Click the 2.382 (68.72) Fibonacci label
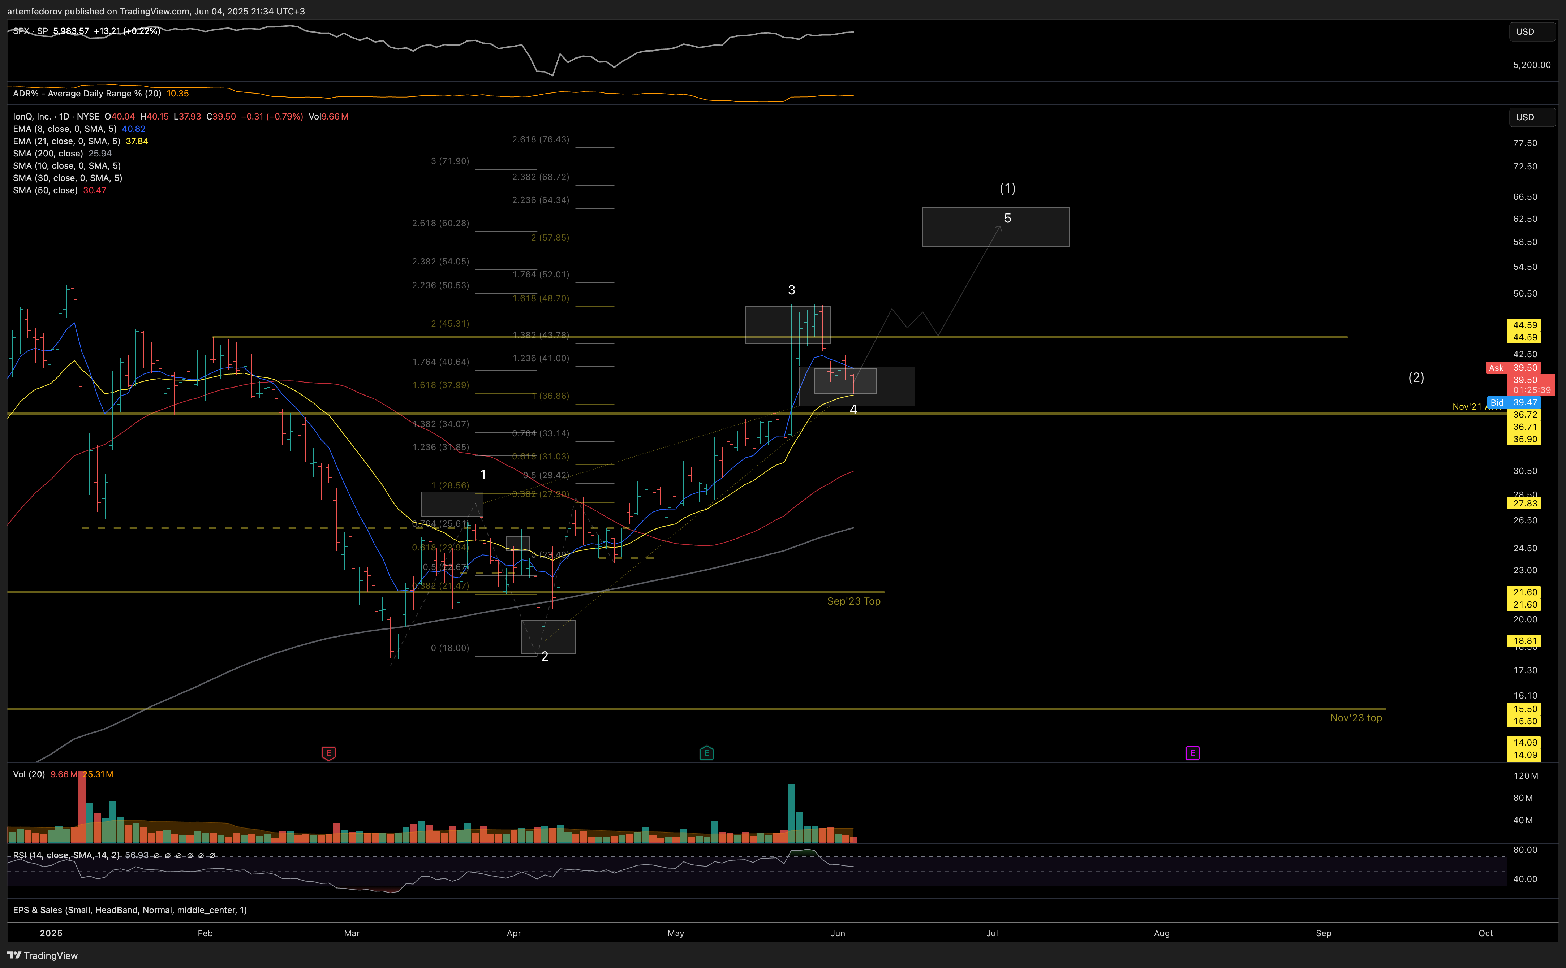This screenshot has height=968, width=1566. (541, 177)
